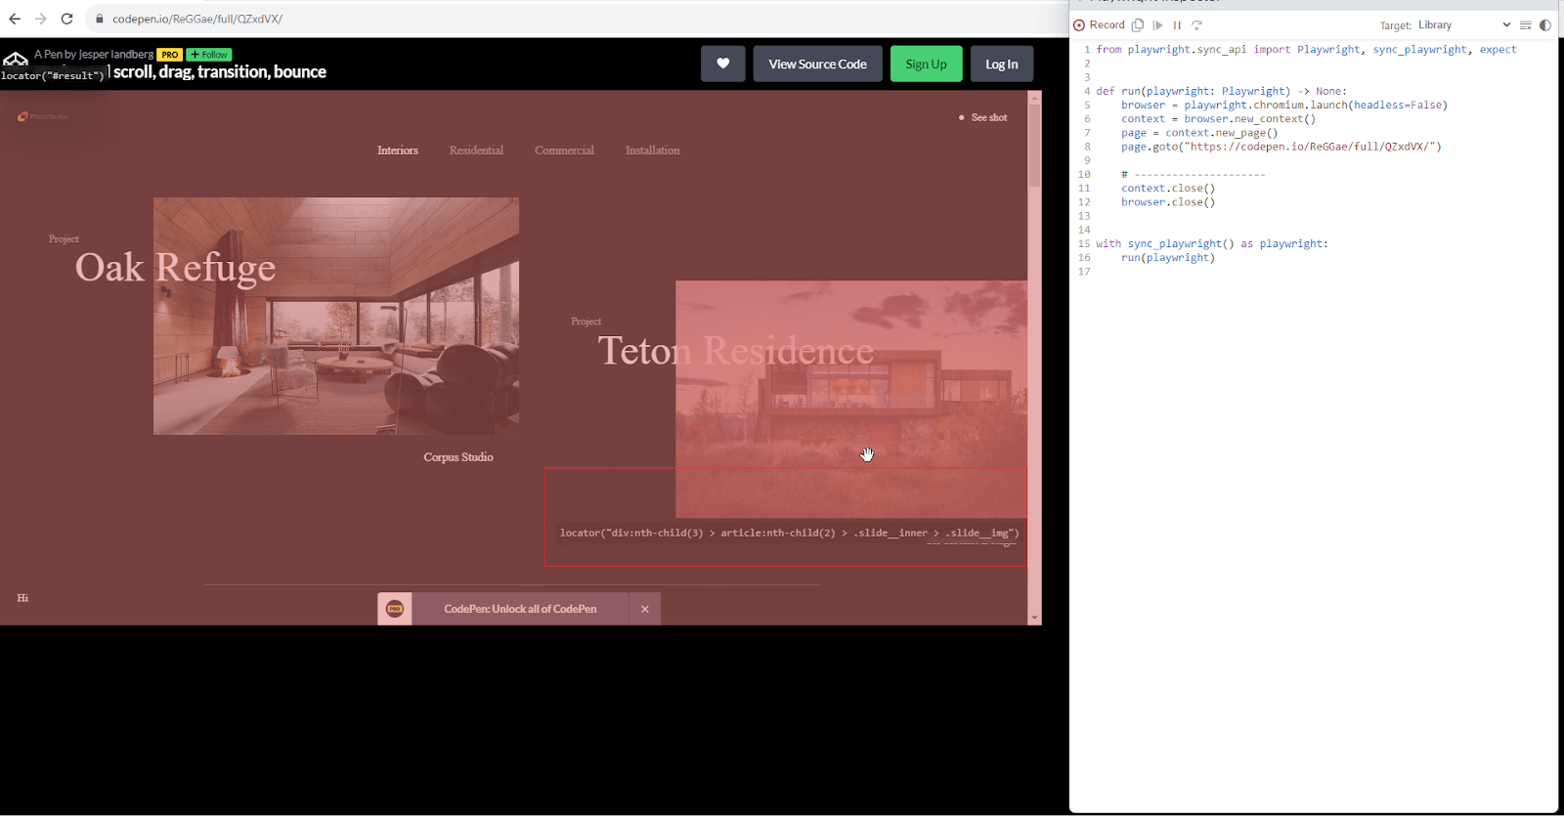The width and height of the screenshot is (1564, 816).
Task: Go back using the browser back arrow
Action: click(x=15, y=19)
